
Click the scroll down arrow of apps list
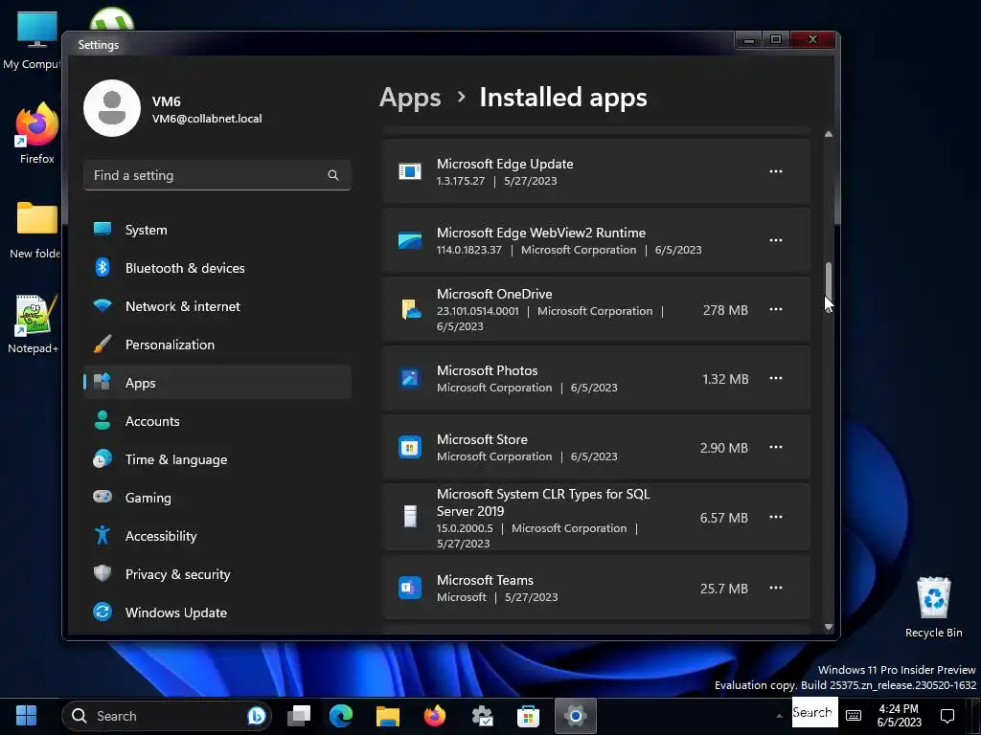tap(829, 627)
